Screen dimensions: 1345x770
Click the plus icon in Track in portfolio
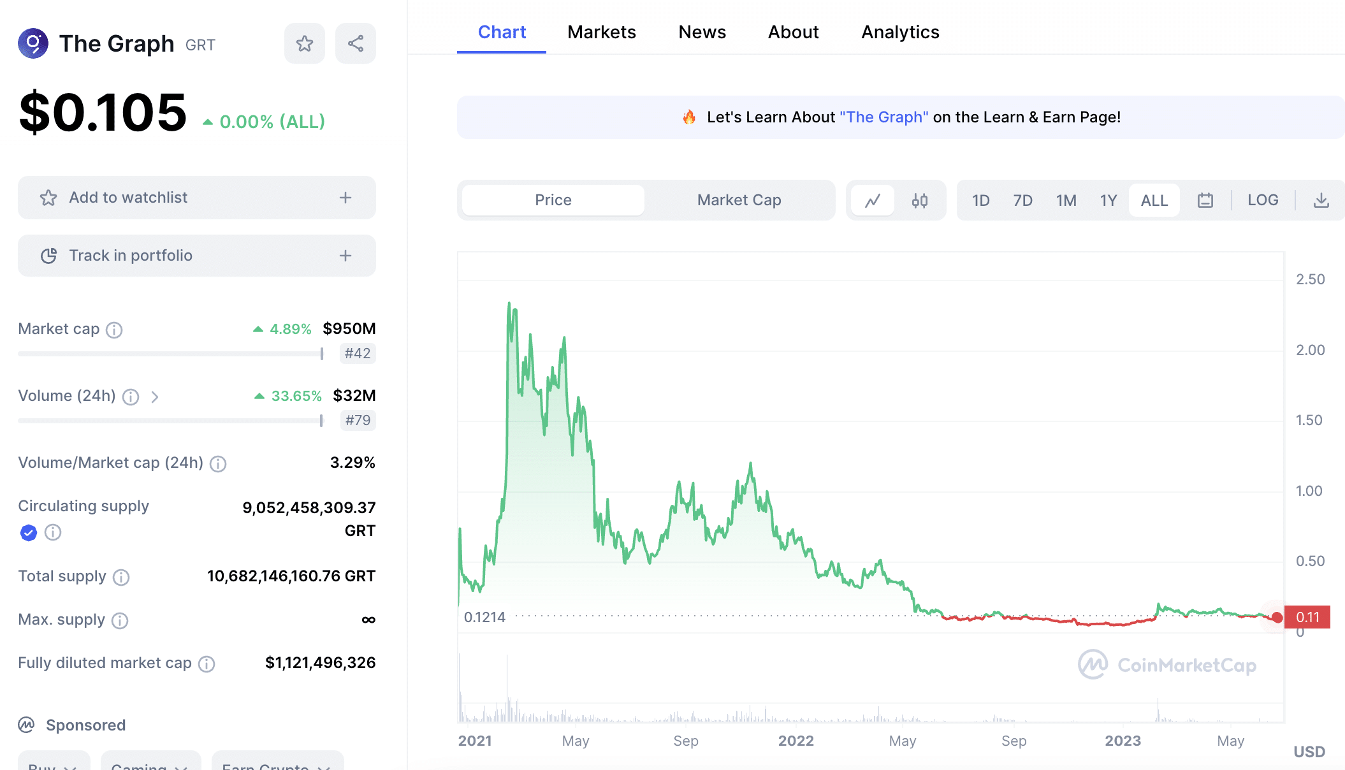pyautogui.click(x=345, y=256)
